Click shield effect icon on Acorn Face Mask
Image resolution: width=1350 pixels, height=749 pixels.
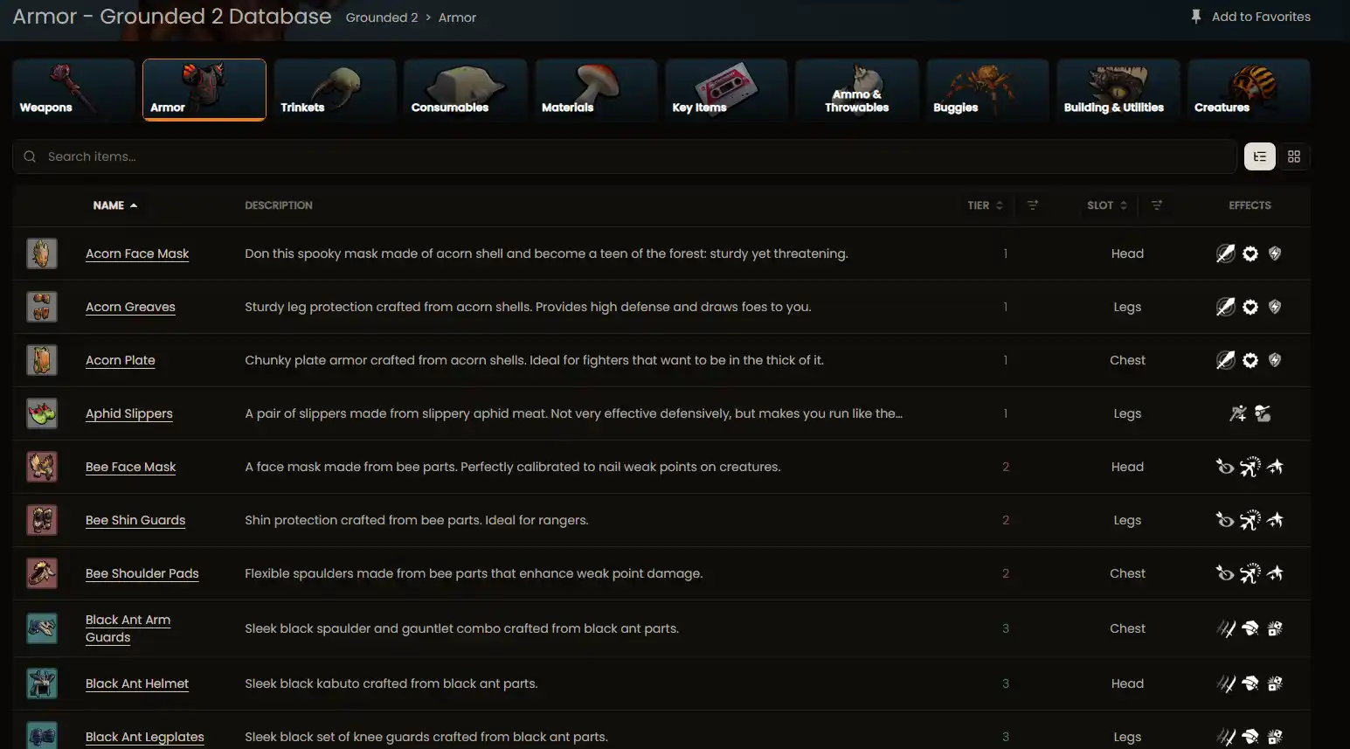click(x=1275, y=253)
